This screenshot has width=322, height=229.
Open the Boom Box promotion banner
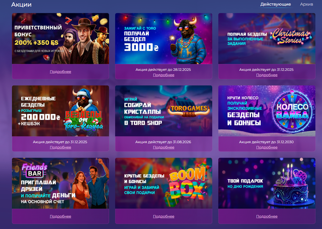coord(164,183)
